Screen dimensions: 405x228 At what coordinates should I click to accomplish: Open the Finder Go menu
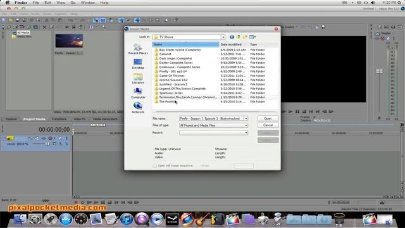pyautogui.click(x=73, y=3)
